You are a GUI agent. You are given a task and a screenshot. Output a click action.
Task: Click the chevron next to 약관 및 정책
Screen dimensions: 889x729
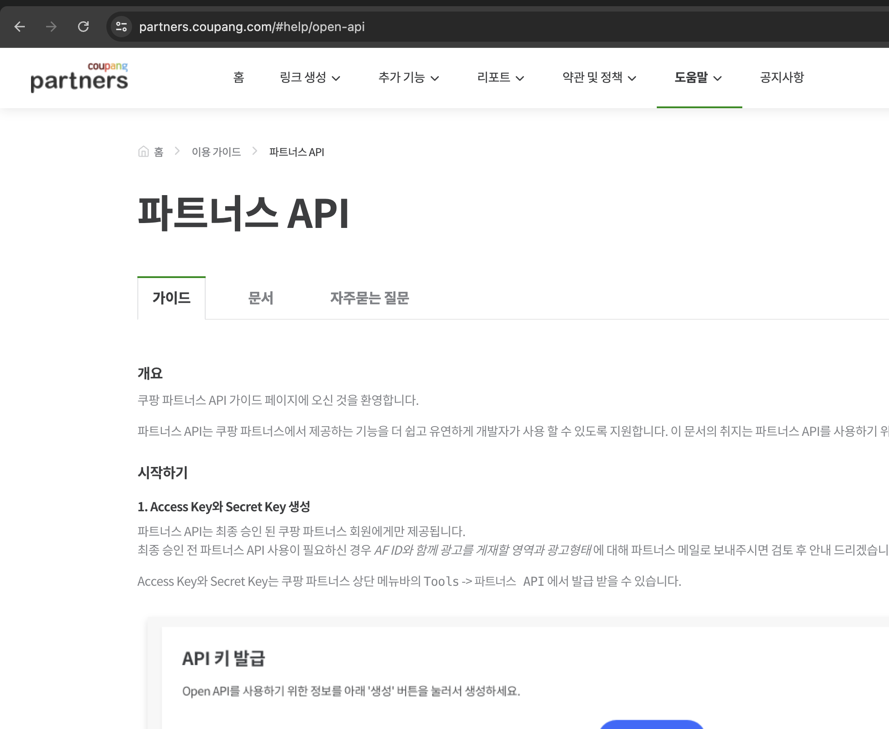(x=632, y=78)
